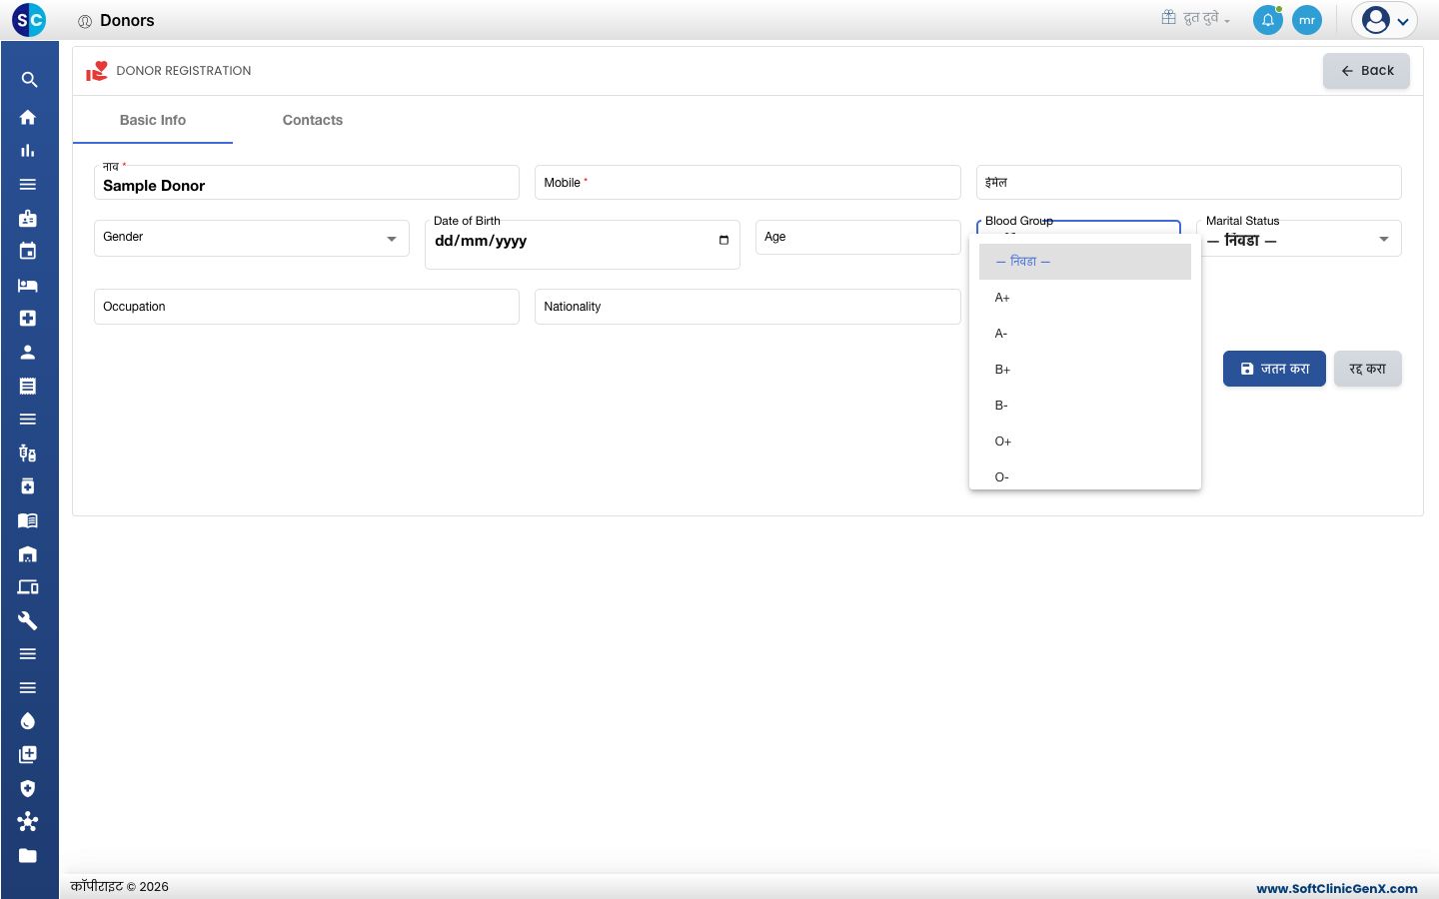This screenshot has width=1439, height=899.
Task: Open the shield icon in sidebar
Action: click(x=28, y=788)
